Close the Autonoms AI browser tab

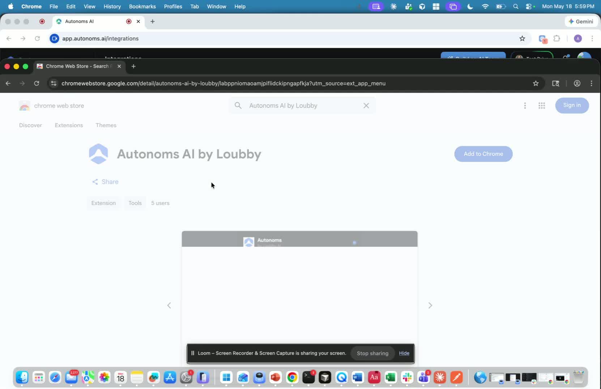pos(138,21)
